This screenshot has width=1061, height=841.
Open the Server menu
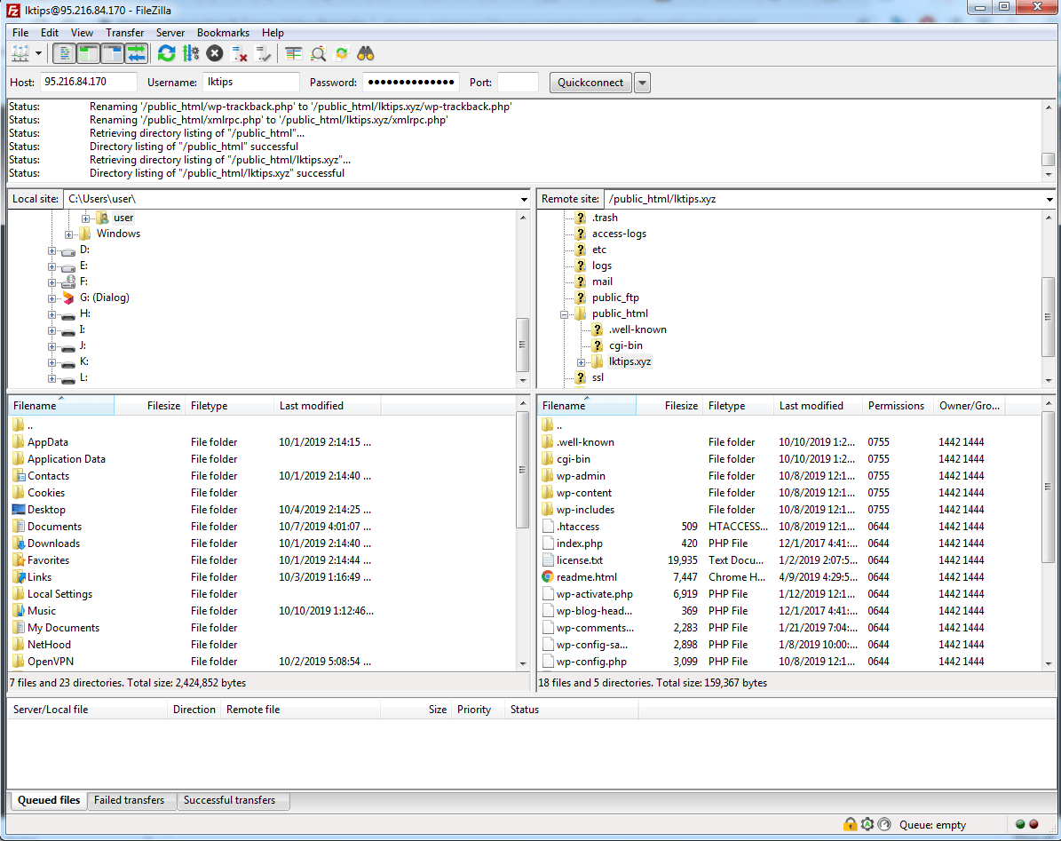(170, 33)
